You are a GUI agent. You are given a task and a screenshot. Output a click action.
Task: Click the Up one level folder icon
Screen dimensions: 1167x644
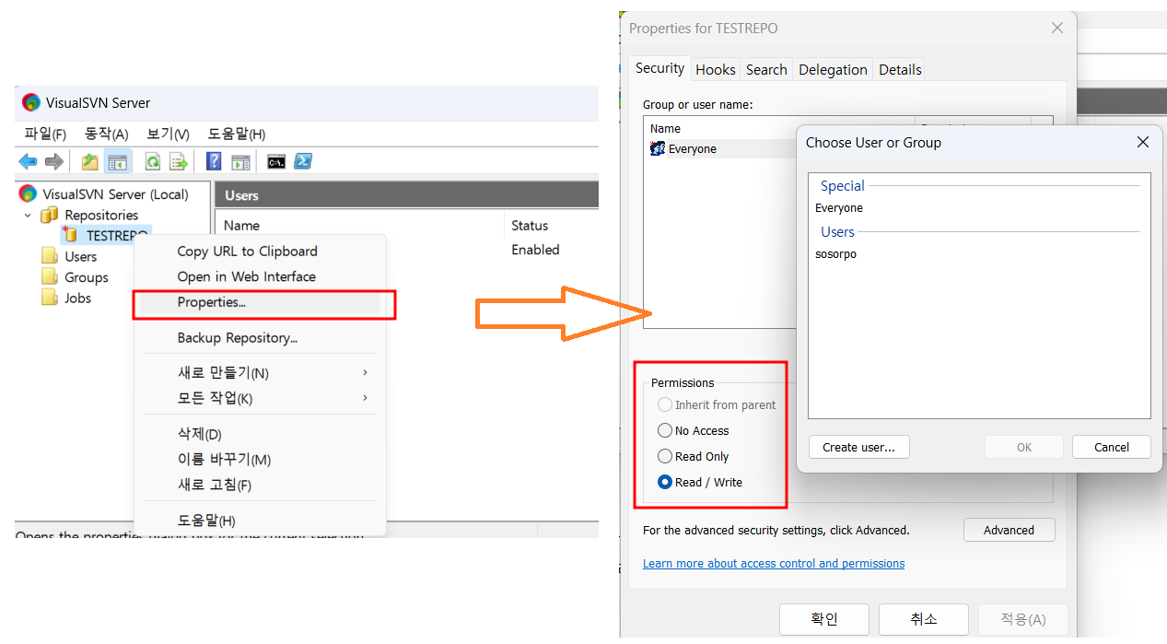point(89,162)
